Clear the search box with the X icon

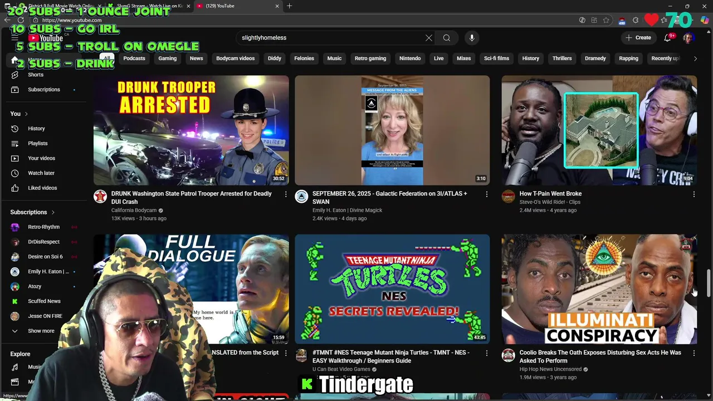pyautogui.click(x=429, y=38)
